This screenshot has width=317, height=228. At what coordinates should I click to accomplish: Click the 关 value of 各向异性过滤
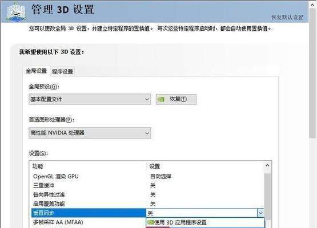click(x=153, y=195)
